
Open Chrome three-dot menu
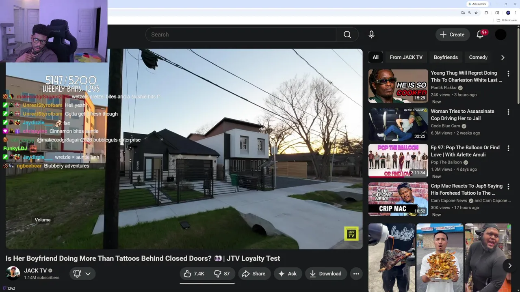516,13
